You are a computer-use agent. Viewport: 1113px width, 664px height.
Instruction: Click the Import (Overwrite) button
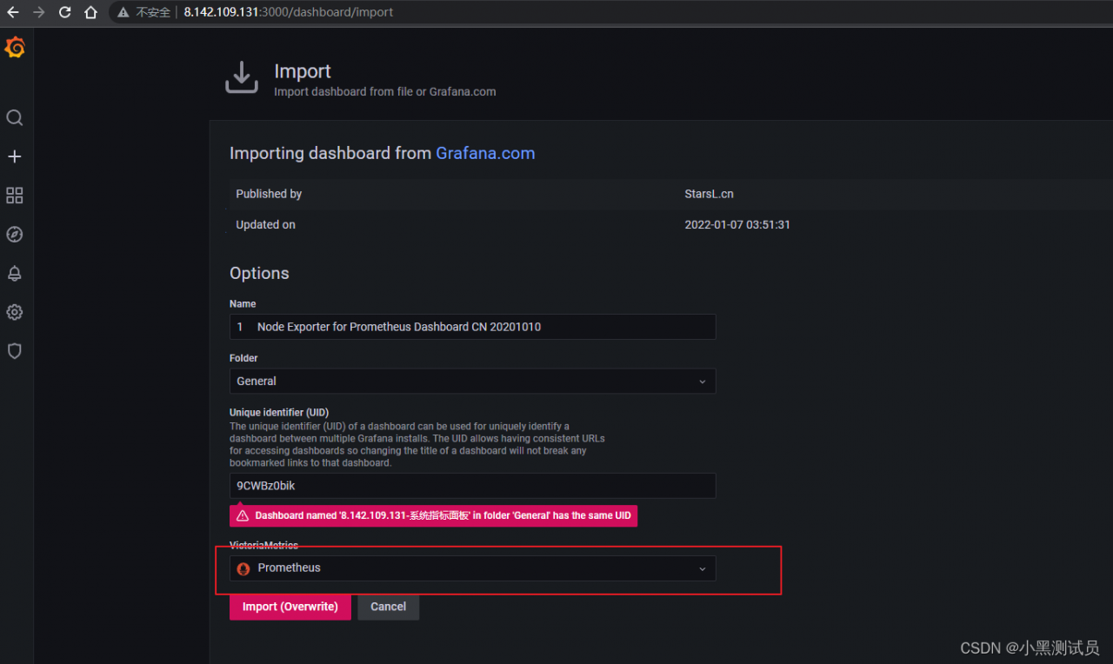click(290, 607)
